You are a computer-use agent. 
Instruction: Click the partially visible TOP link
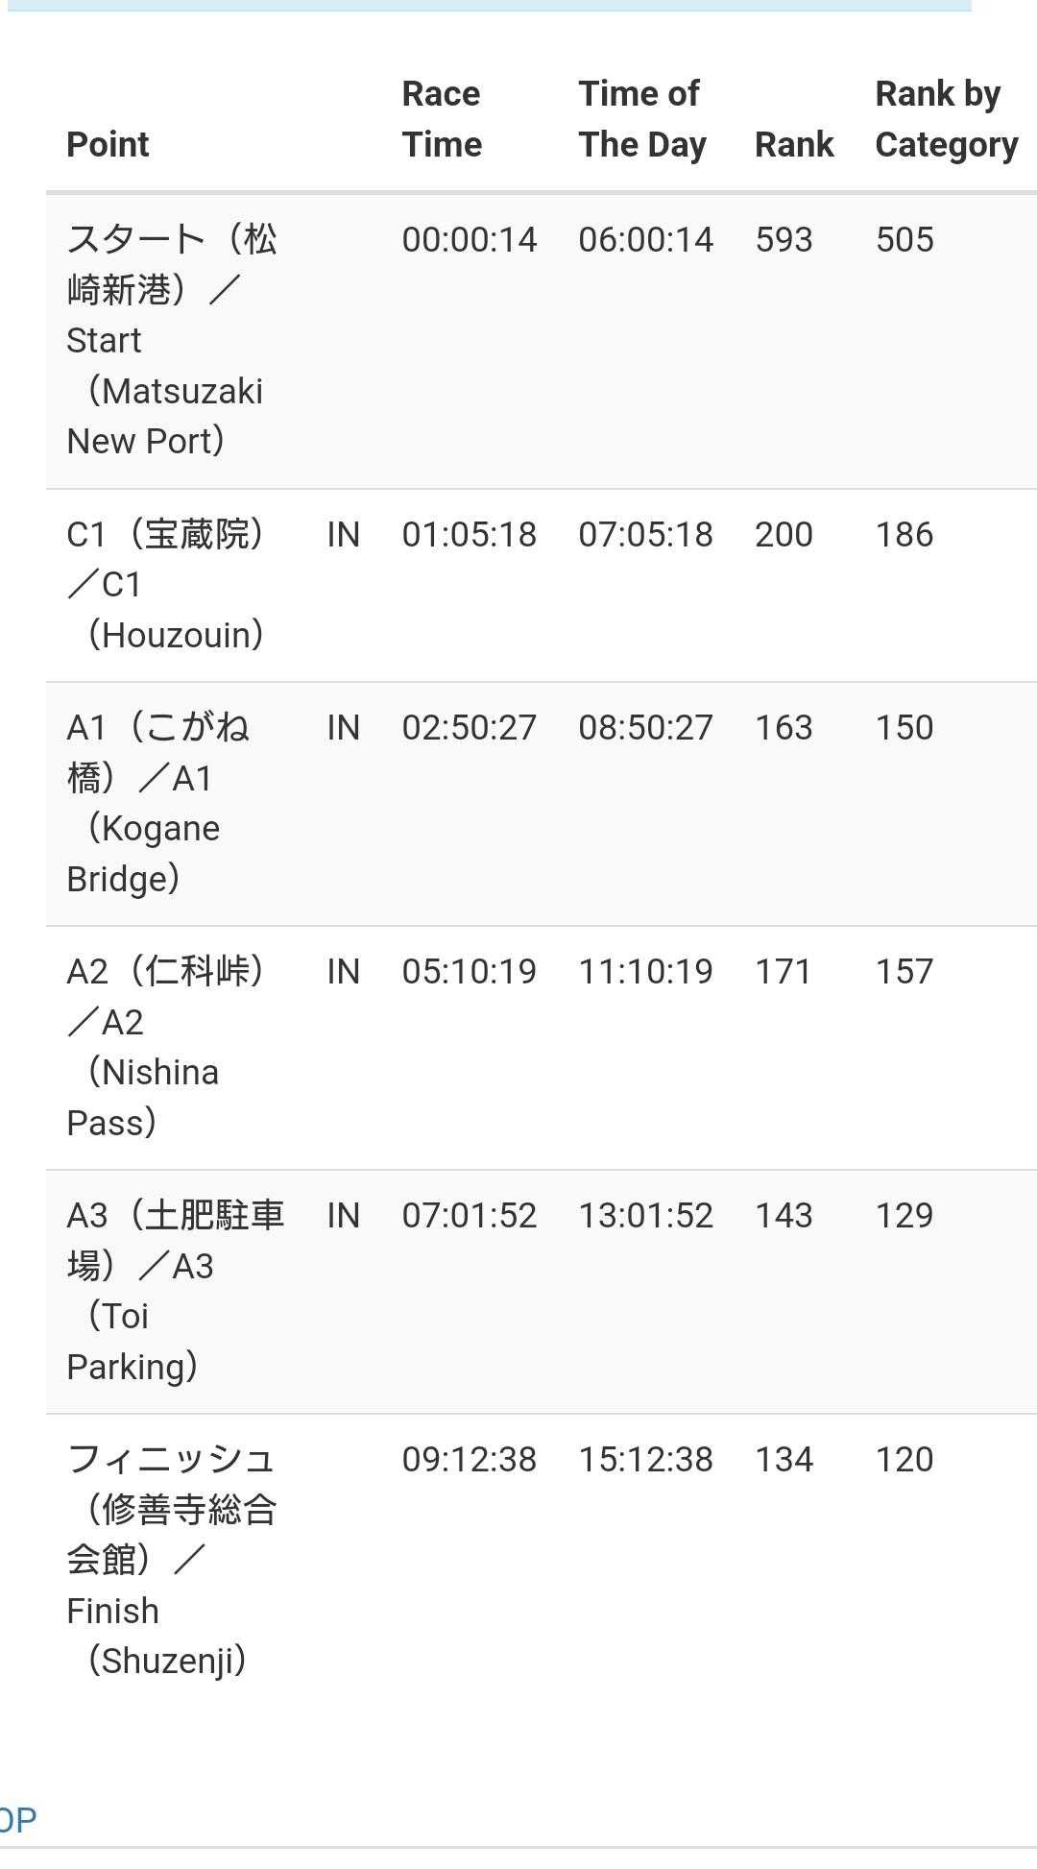point(17,1819)
